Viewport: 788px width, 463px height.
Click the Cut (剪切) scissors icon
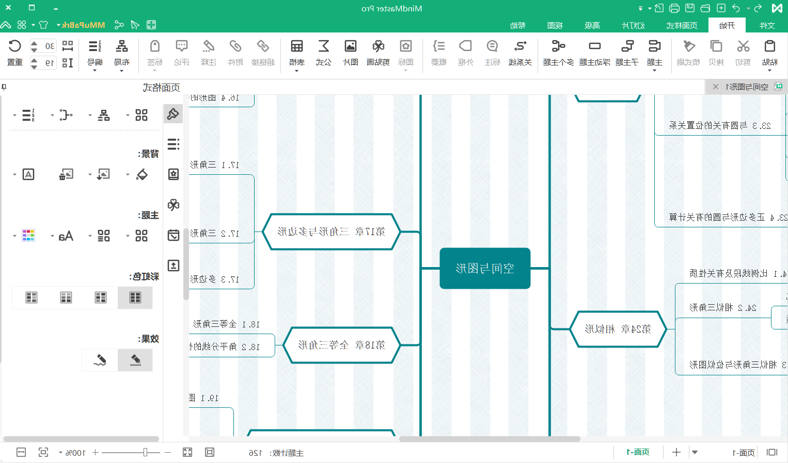[743, 46]
